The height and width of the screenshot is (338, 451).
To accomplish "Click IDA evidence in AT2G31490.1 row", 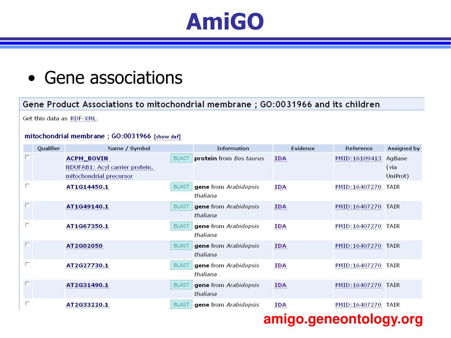I will pyautogui.click(x=281, y=285).
